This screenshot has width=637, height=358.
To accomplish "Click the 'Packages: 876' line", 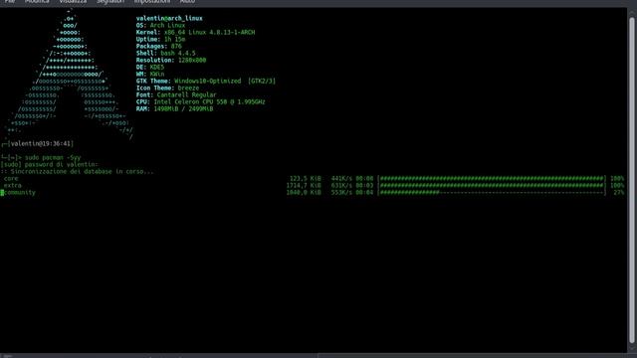I will [159, 47].
